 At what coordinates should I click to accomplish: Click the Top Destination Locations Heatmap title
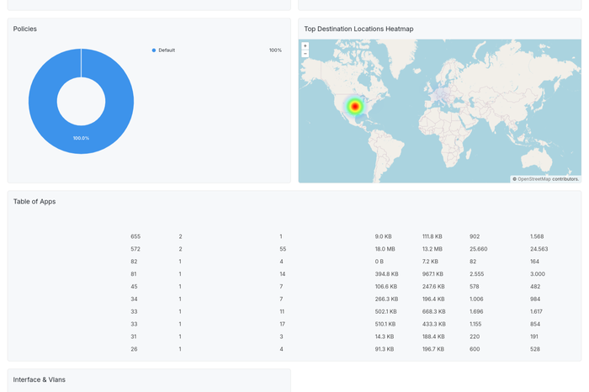(x=358, y=29)
